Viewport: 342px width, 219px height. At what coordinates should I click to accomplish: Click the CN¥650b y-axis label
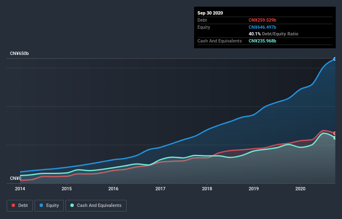20,53
